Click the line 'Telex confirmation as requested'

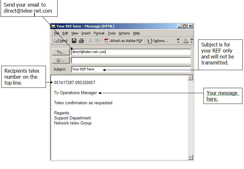tap(83, 103)
